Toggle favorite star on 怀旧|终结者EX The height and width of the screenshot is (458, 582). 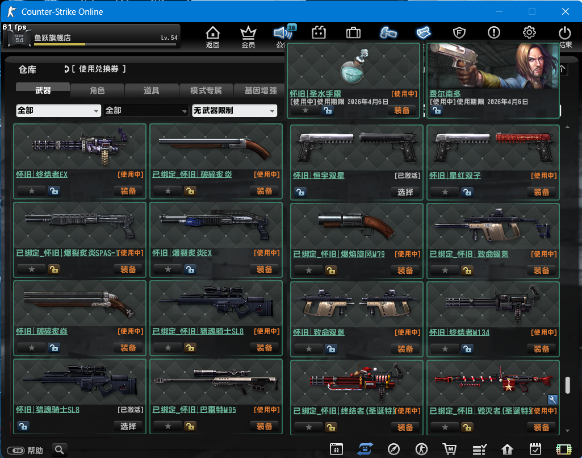tap(32, 191)
